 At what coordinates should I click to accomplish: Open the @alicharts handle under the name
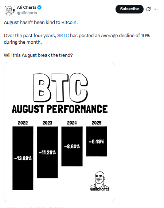click(x=27, y=13)
